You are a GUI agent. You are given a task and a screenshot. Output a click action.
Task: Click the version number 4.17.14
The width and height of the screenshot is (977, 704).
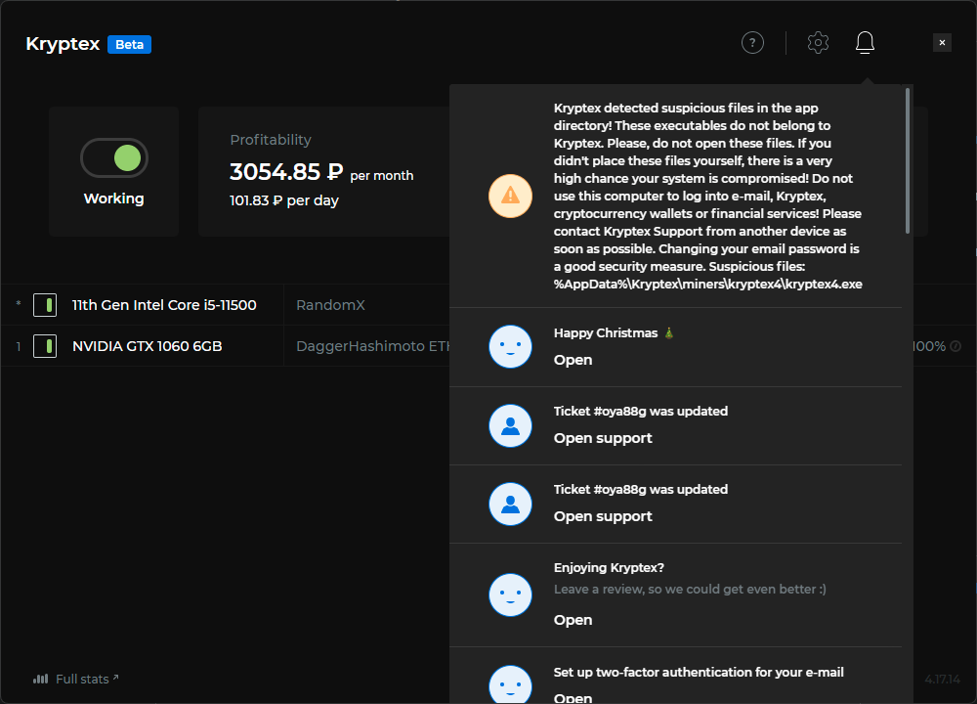[942, 679]
